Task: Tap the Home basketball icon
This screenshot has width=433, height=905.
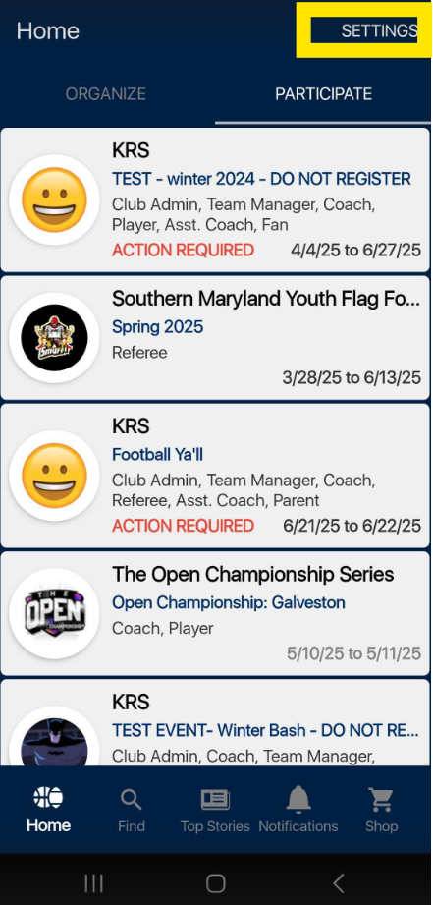Action: [48, 798]
